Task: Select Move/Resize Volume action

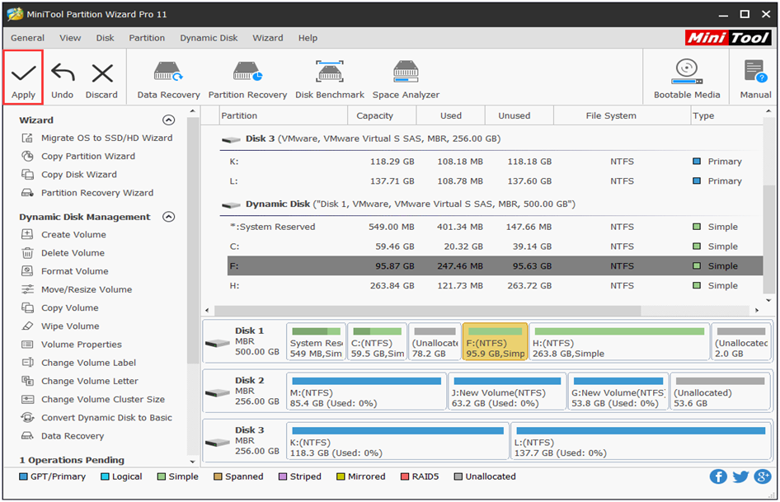Action: (x=77, y=290)
